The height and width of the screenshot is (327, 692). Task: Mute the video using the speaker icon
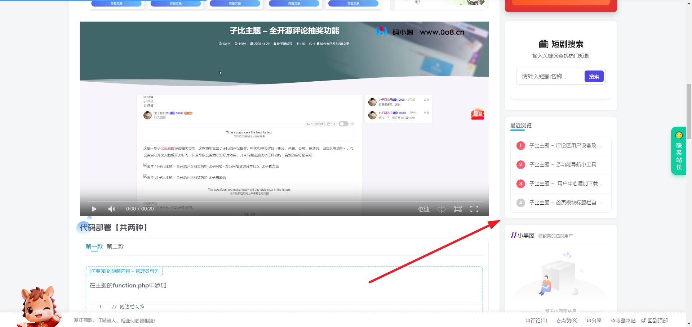pyautogui.click(x=112, y=209)
